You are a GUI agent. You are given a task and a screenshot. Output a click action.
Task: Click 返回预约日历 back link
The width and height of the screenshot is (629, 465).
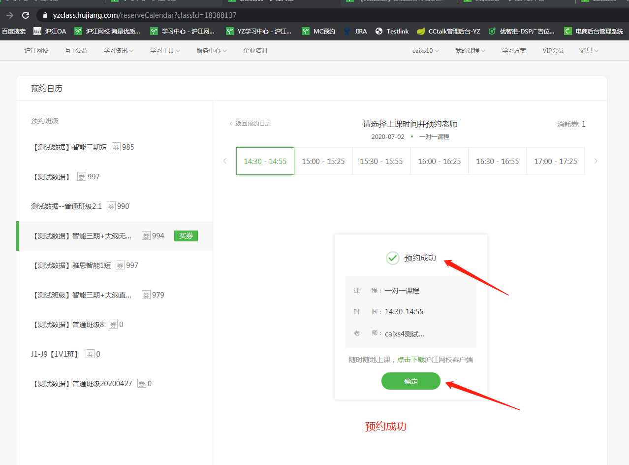click(x=250, y=124)
